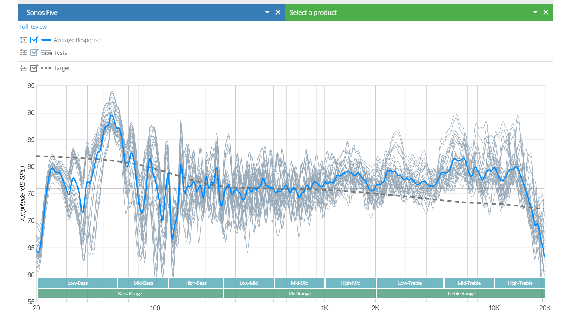Select the High-Treble frequency band
This screenshot has width=562, height=314.
pos(520,283)
